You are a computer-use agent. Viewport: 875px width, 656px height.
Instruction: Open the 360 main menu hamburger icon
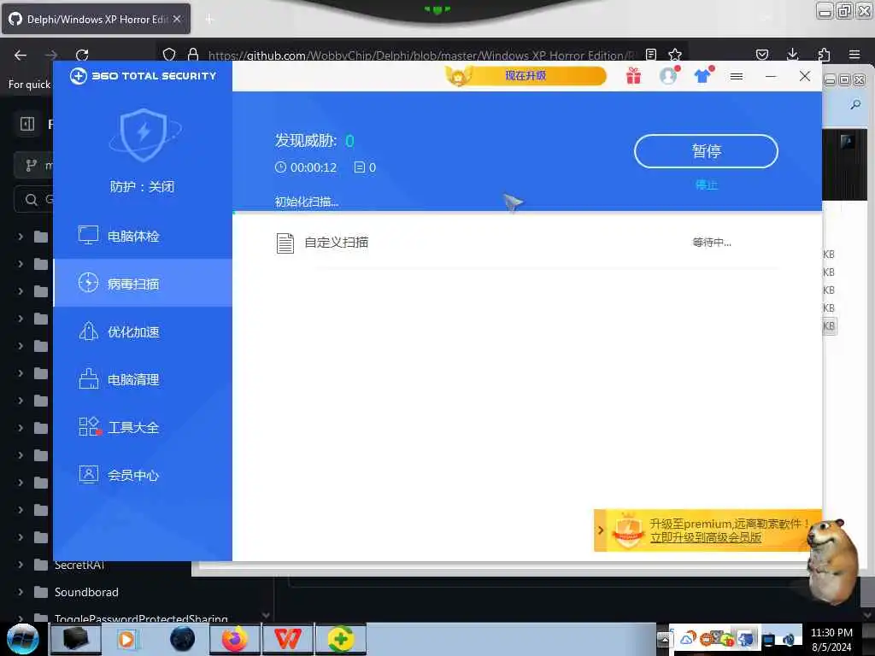pyautogui.click(x=737, y=76)
